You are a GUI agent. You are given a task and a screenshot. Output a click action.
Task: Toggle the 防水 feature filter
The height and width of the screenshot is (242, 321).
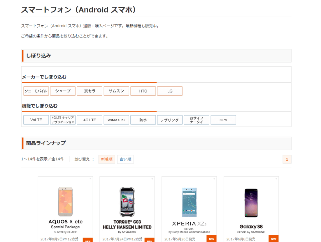coord(143,120)
